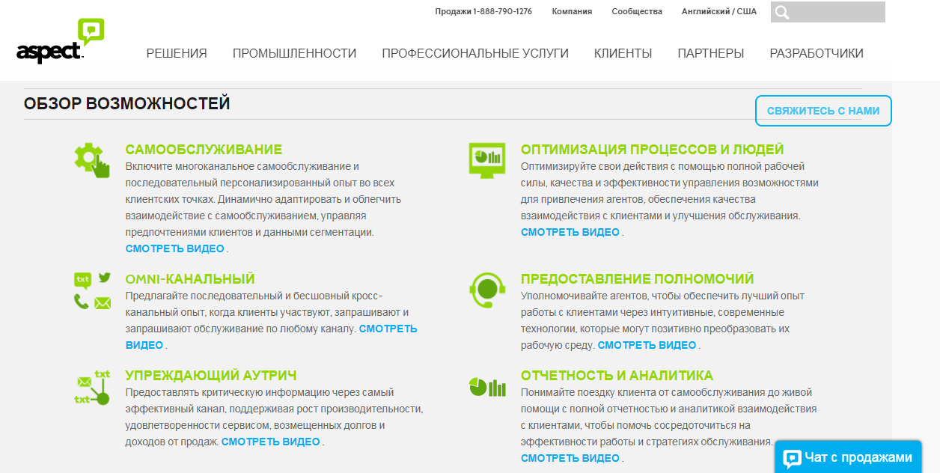Open ОПТИМИЗАЦИЯ ПРОЦЕССОВ И ЛЮДЕЙ heading
This screenshot has height=473, width=940.
coord(653,150)
